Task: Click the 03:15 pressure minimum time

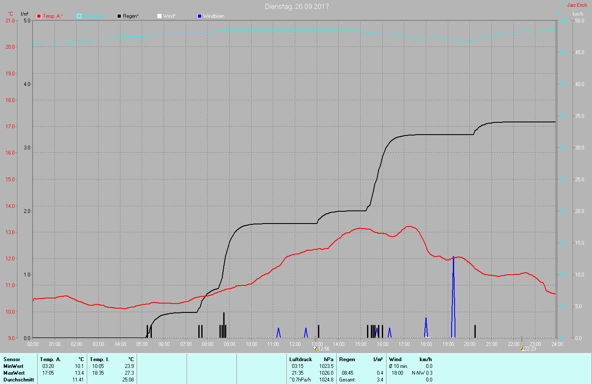Action: tap(298, 366)
